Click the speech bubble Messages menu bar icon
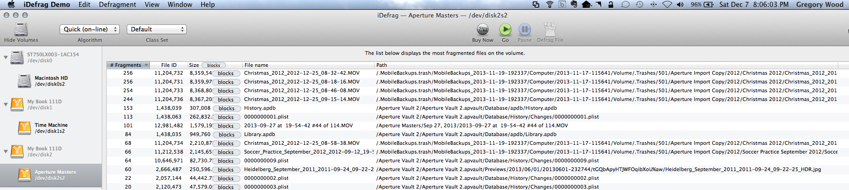849x190 pixels. click(x=625, y=5)
